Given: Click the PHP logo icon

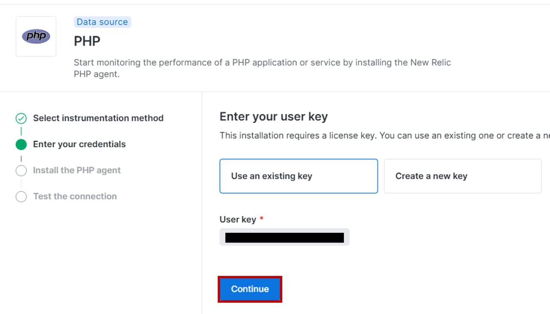Looking at the screenshot, I should [x=36, y=36].
